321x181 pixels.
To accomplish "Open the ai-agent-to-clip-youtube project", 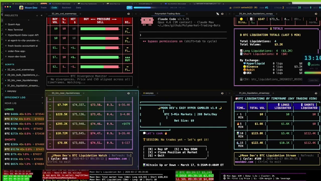I will pos(24,40).
